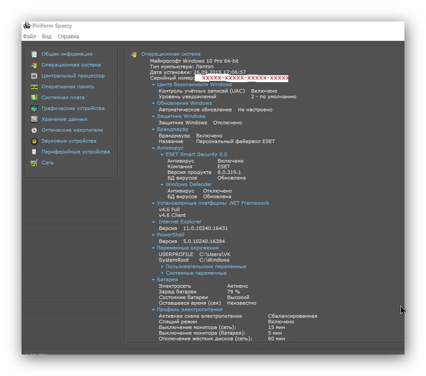Click the SystemRoot C:\Windows row
Screen dimensions: 426x376
[x=194, y=260]
